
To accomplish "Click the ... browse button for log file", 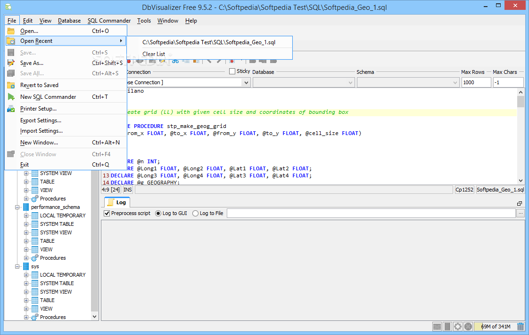I will pos(521,213).
